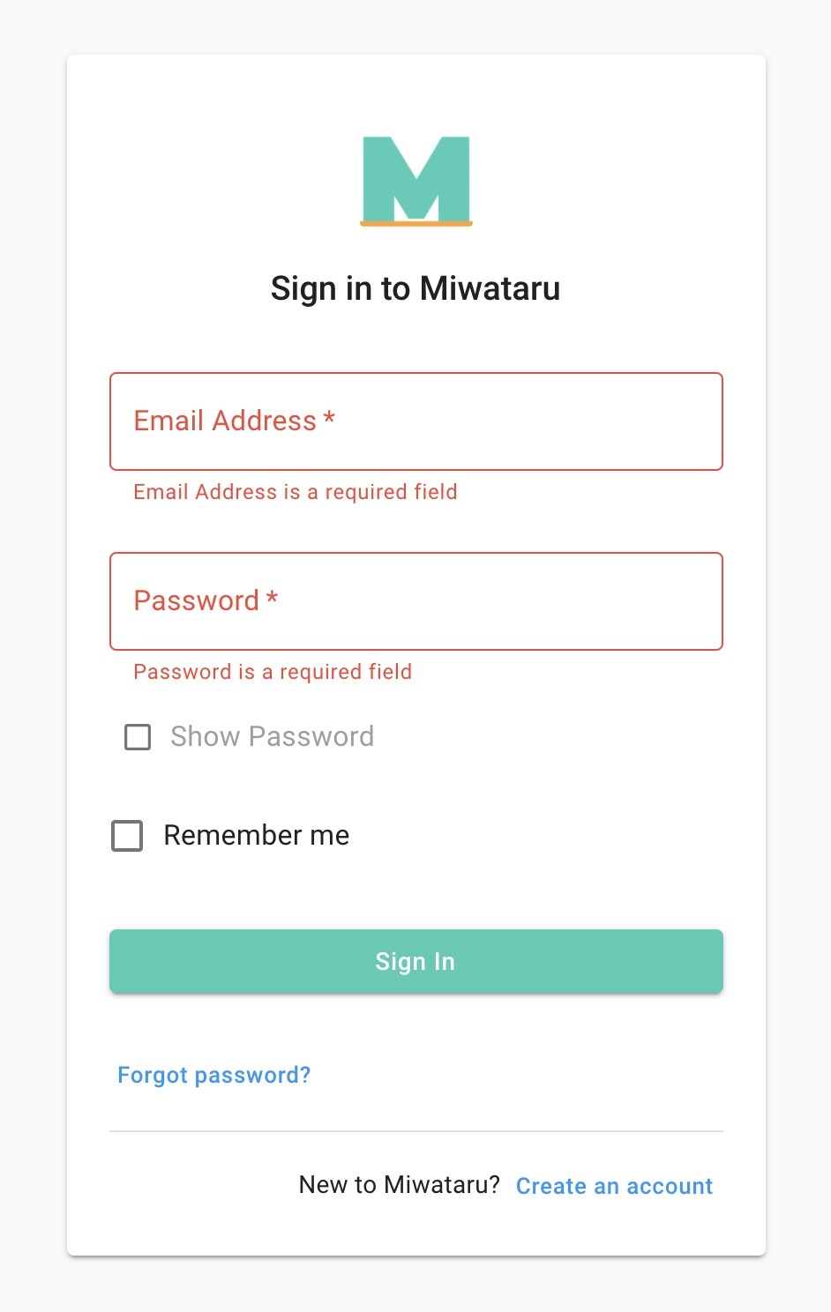Screen dimensions: 831x1312
Task: Open the Forgot password? link
Action: tap(213, 1075)
